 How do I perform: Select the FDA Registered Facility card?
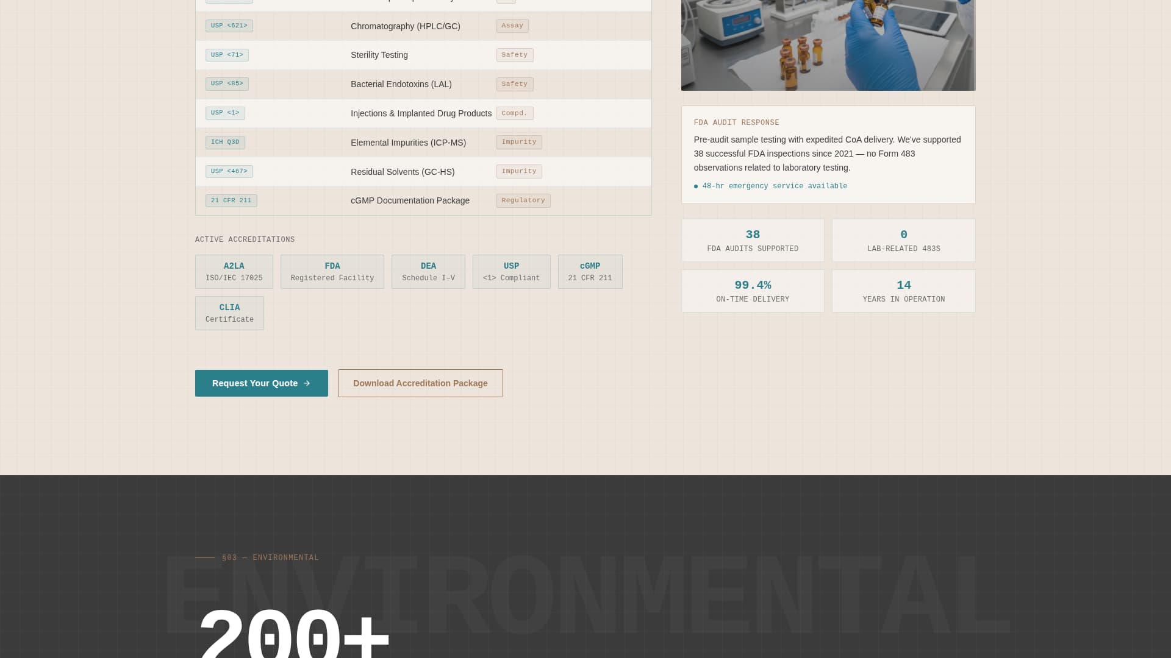[332, 271]
